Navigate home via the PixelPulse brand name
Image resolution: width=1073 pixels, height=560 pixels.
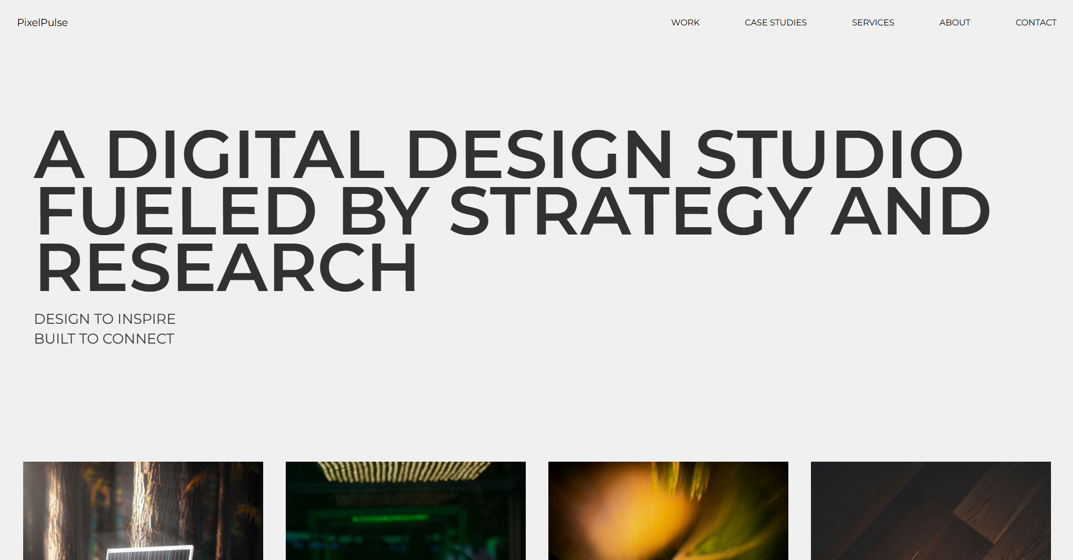[x=42, y=23]
